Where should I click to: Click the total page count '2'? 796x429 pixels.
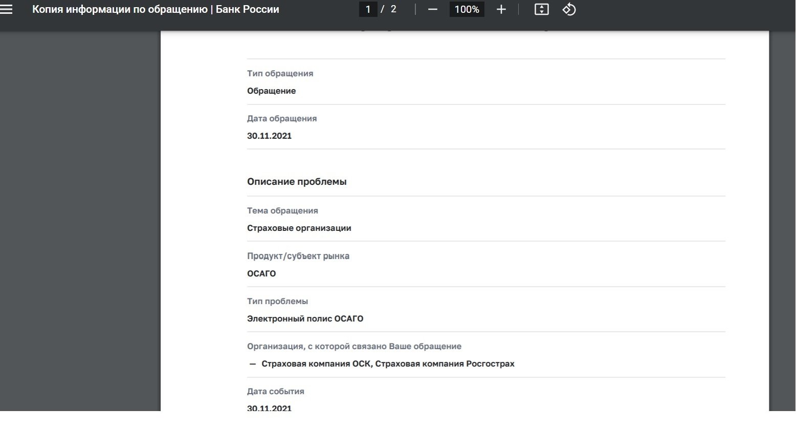(393, 9)
